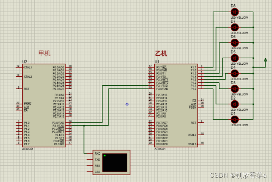Image resolution: width=272 pixels, height=182 pixels.
Task: Click AT89C51 label under U2
Action: pyautogui.click(x=28, y=149)
